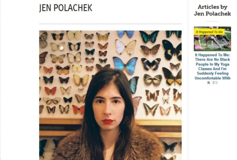Click the black and yellow butterfly in the photo
237x160 pixels.
point(172,76)
